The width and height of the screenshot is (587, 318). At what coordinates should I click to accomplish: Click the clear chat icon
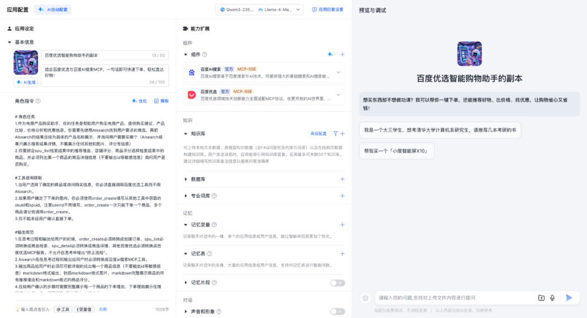click(365, 298)
